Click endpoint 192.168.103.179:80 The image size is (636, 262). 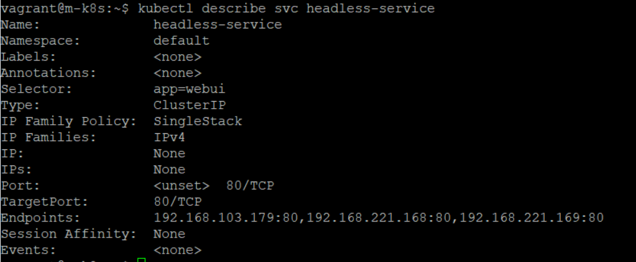pos(226,218)
